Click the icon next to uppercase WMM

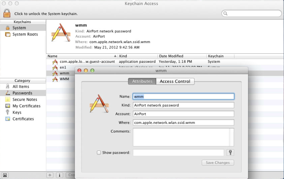[55, 79]
